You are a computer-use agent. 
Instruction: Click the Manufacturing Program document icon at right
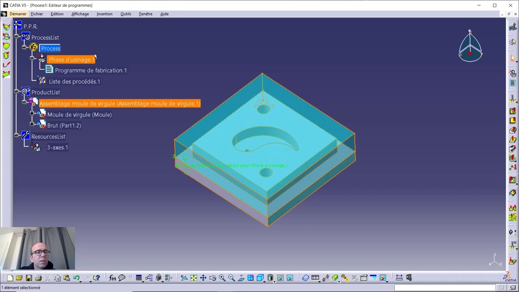513,83
